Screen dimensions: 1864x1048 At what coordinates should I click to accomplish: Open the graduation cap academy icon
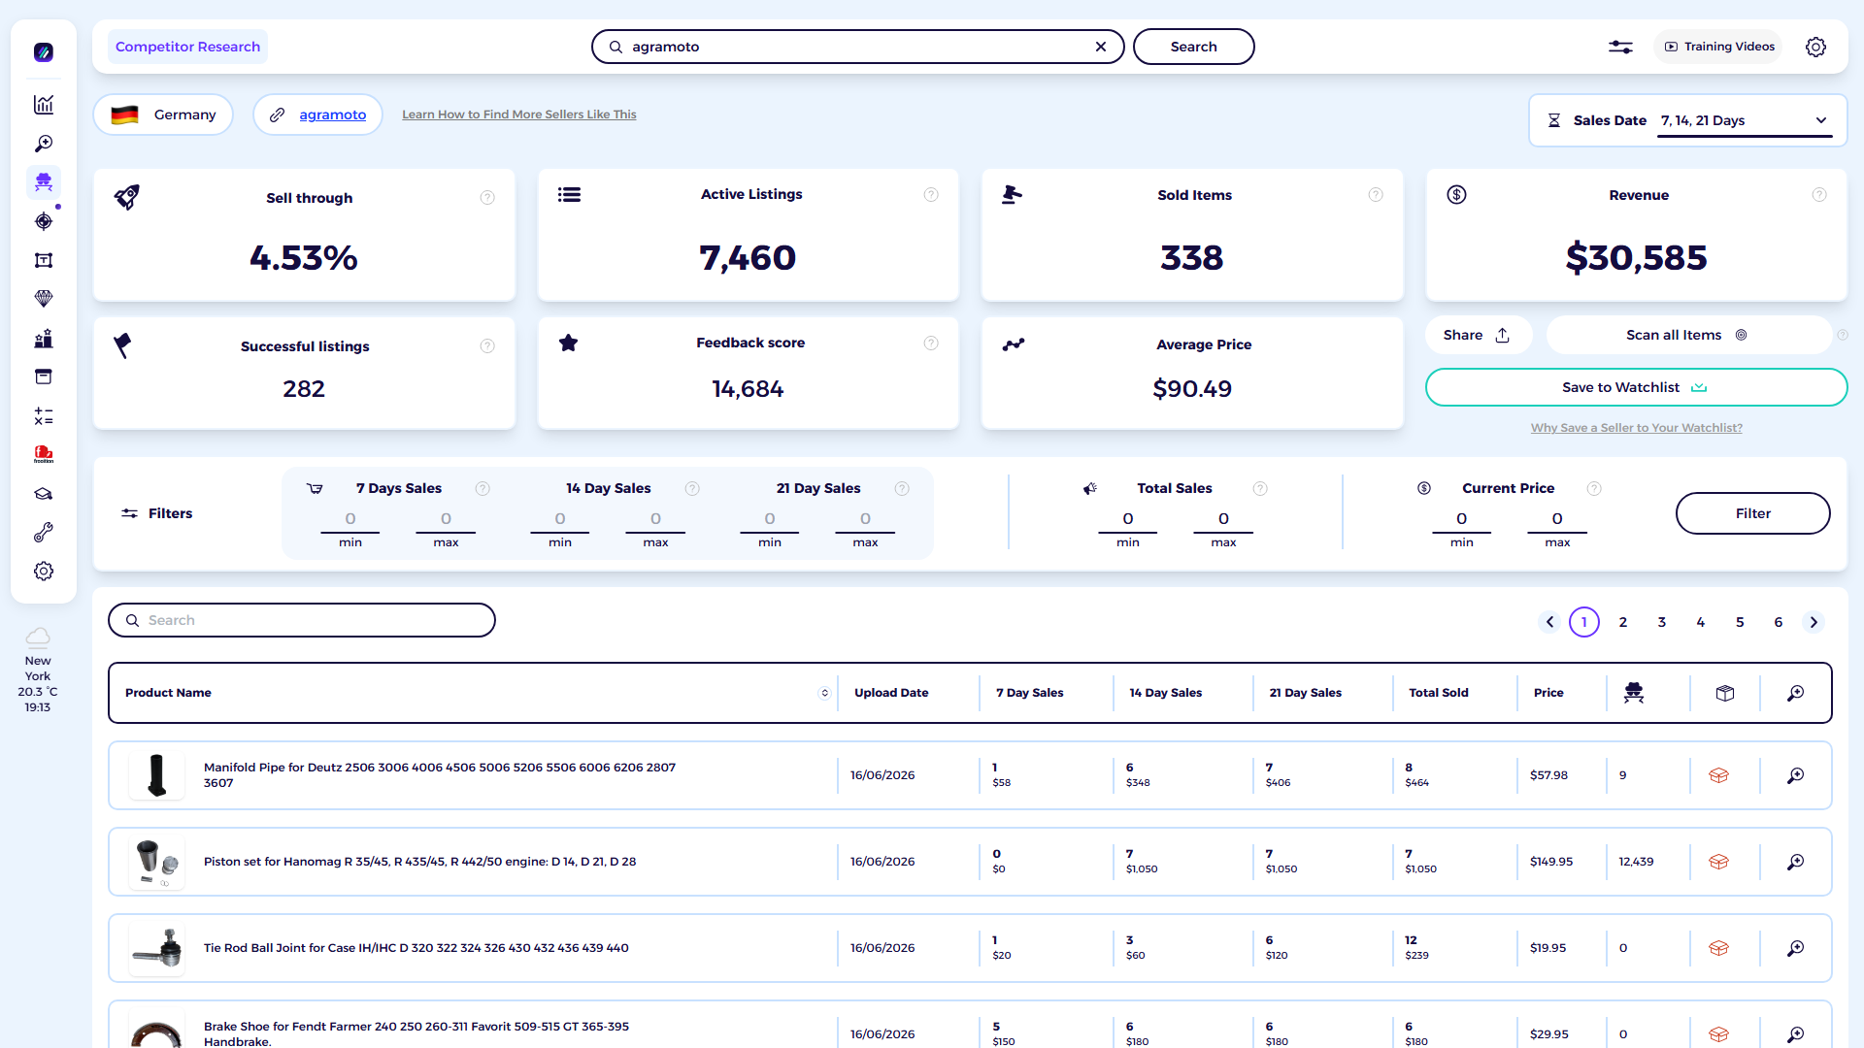point(44,494)
